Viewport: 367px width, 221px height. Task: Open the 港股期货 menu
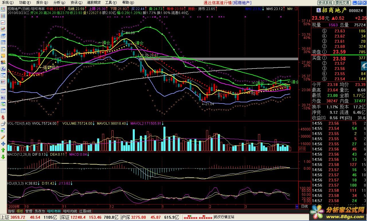coord(93,2)
